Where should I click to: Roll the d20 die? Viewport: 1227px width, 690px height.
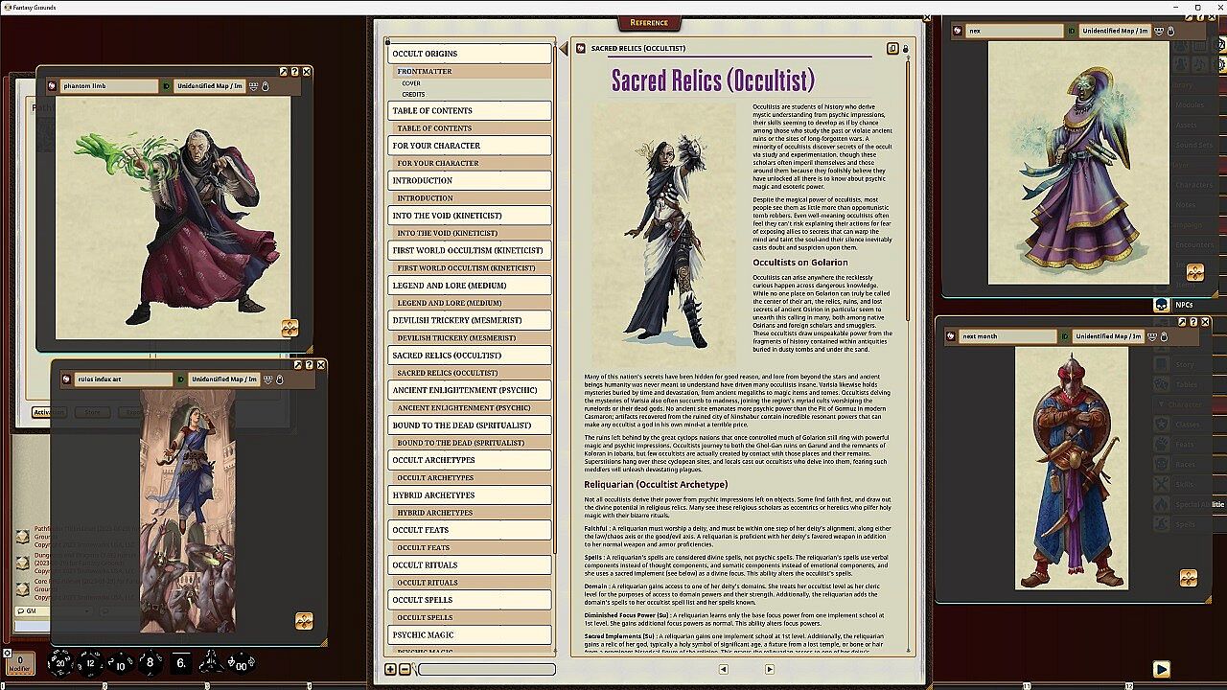61,662
